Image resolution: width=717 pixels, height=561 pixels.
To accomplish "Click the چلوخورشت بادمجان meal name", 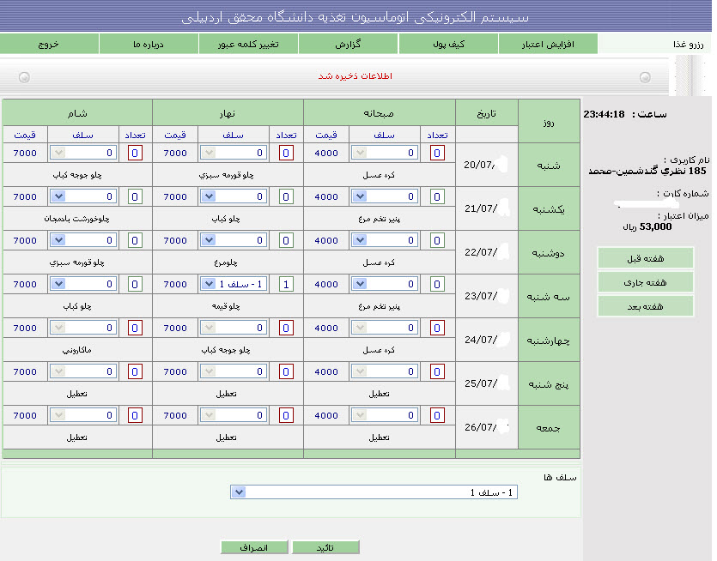I will (x=76, y=219).
